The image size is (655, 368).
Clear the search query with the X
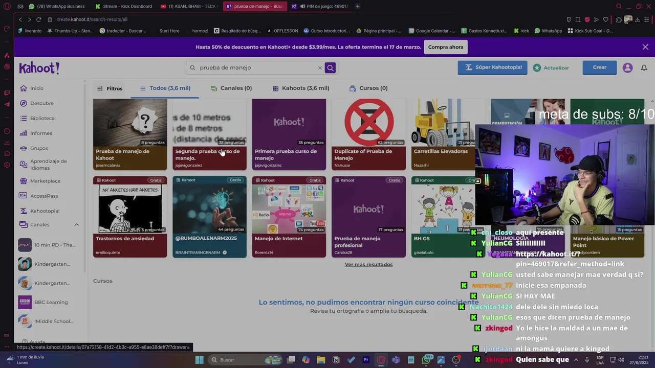320,67
